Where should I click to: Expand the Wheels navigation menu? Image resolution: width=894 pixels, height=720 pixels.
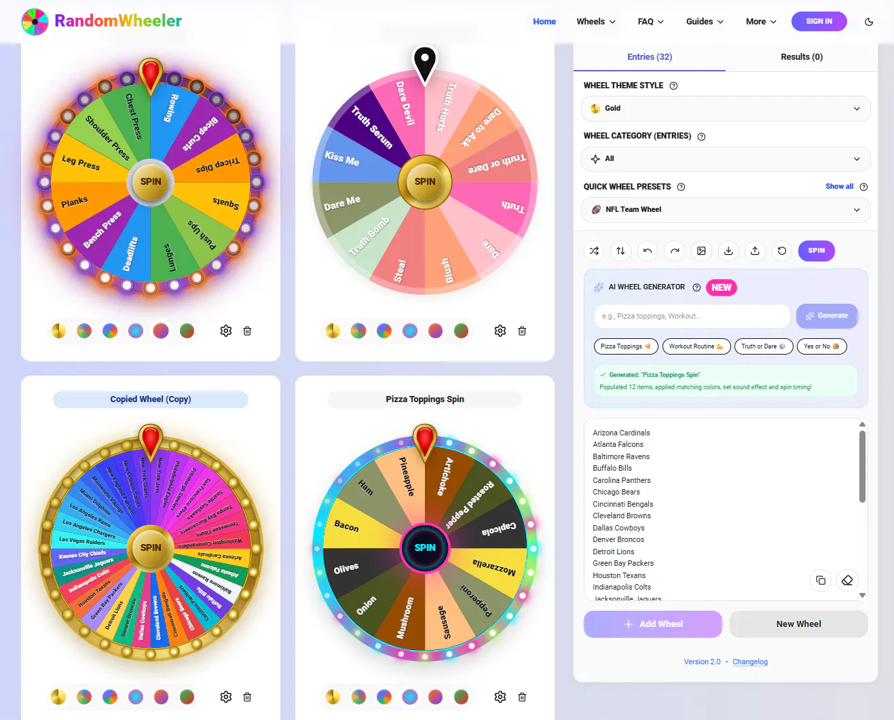(x=596, y=22)
